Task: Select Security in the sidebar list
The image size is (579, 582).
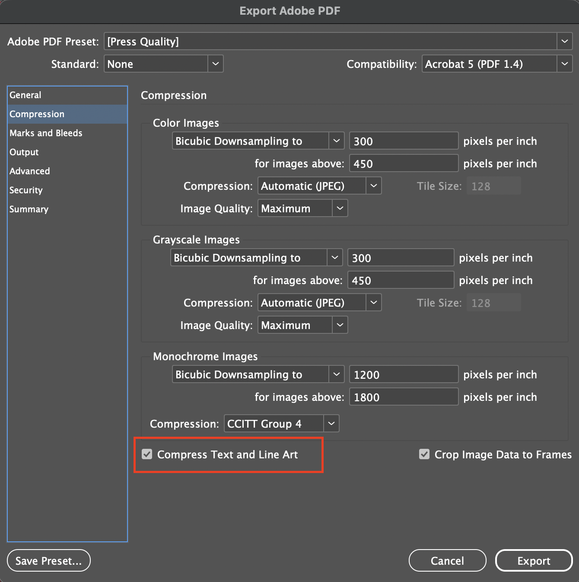Action: pos(67,190)
